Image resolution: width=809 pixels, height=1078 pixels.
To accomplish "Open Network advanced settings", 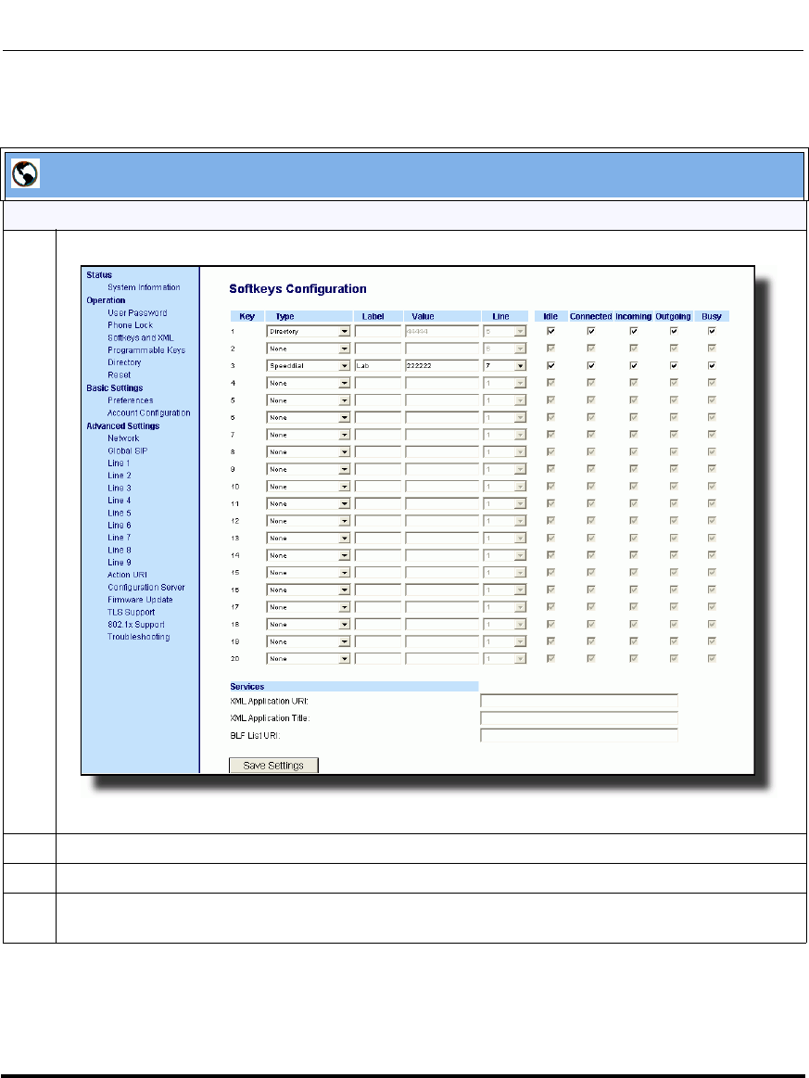I will 123,438.
